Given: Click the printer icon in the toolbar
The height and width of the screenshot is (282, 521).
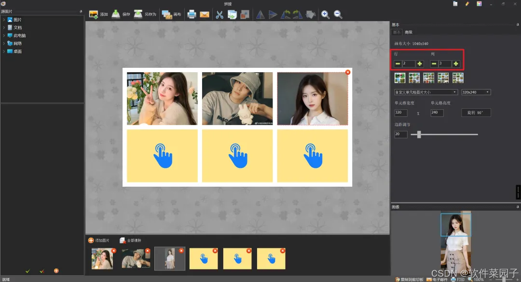Looking at the screenshot, I should (192, 14).
